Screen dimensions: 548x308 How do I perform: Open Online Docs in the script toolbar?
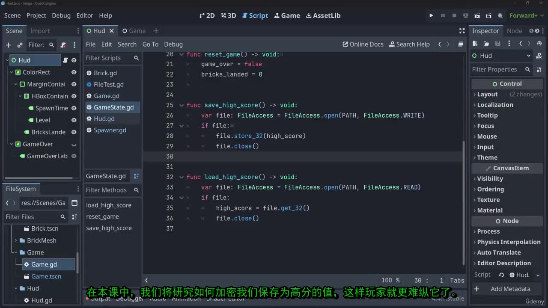pos(363,44)
